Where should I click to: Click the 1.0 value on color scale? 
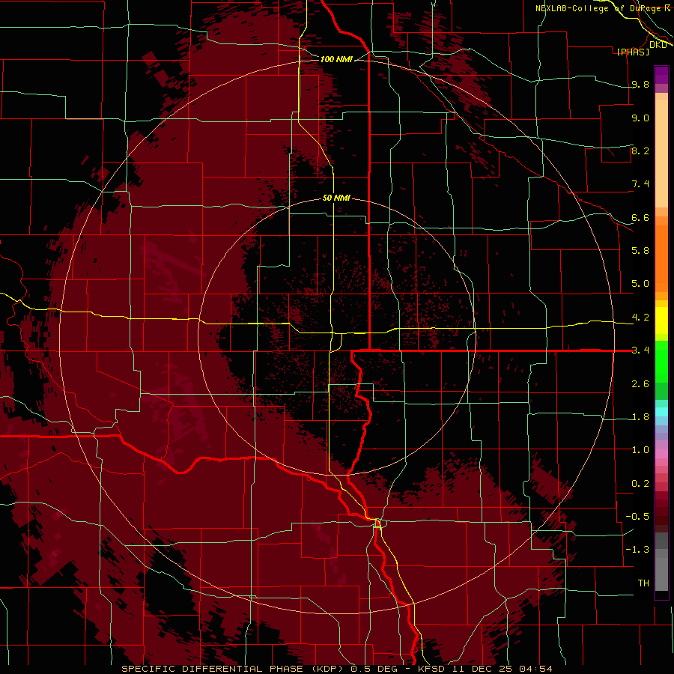(640, 450)
